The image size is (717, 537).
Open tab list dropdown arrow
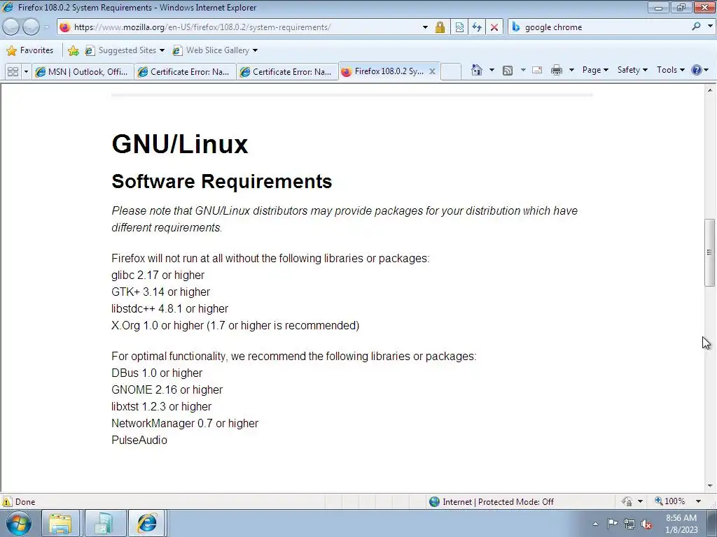(x=26, y=72)
